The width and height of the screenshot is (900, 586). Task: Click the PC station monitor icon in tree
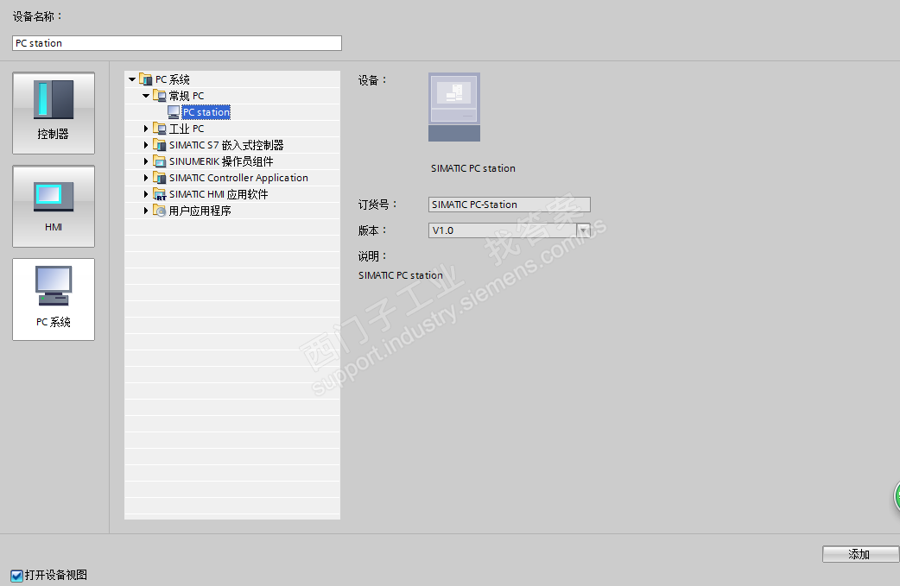(174, 112)
